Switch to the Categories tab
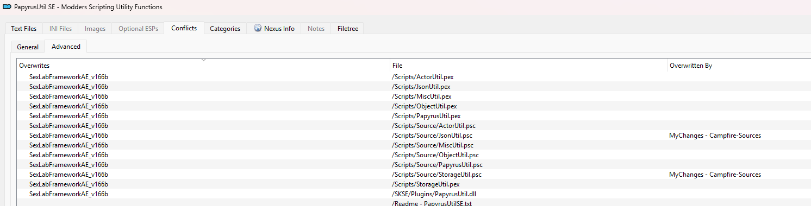 [225, 29]
